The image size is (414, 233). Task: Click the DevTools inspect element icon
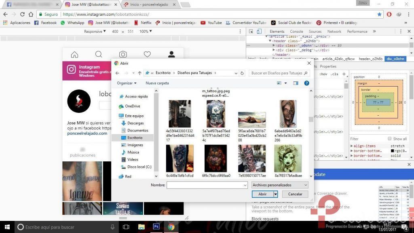(251, 32)
